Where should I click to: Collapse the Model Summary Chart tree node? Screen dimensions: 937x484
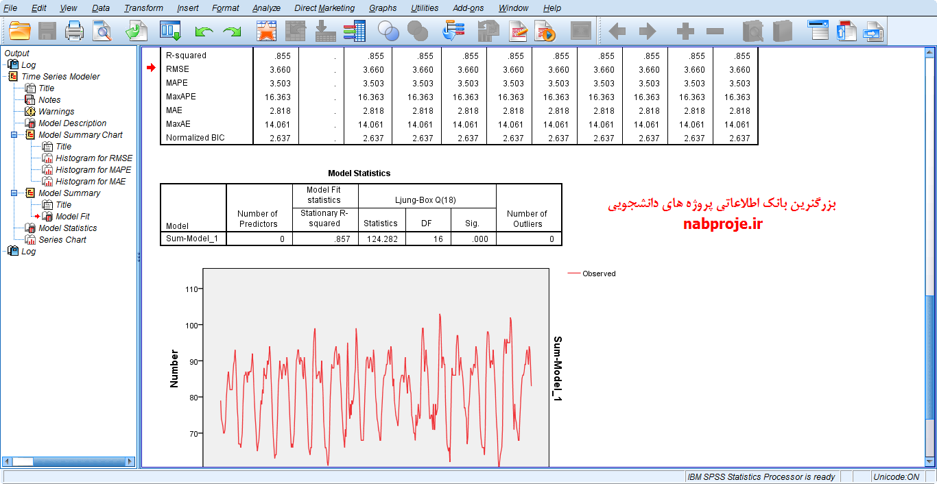tap(14, 135)
